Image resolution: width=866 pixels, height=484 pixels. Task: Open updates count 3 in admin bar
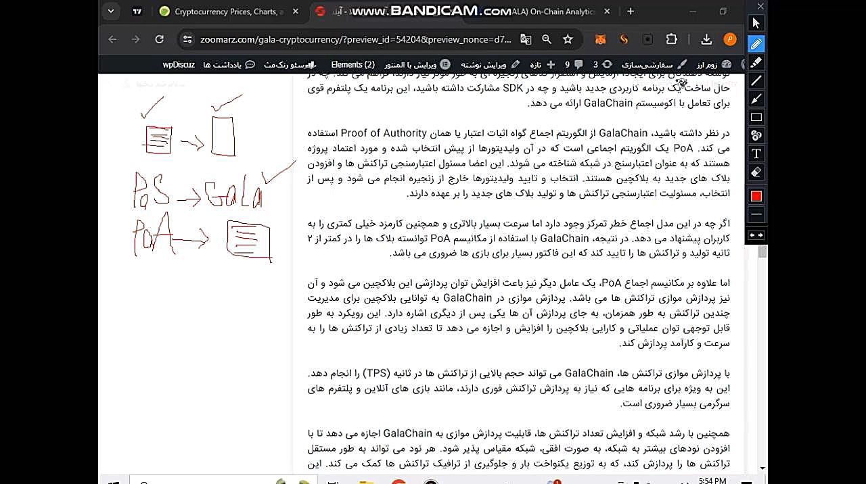click(x=601, y=65)
